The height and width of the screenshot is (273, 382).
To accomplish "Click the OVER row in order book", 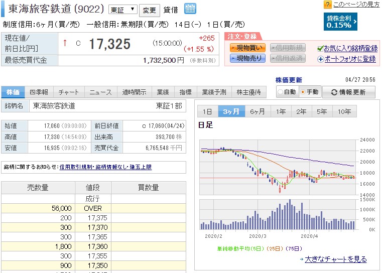I will (93, 208).
